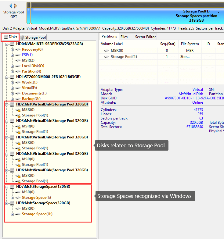Click the Volume Label column header

coord(112,44)
